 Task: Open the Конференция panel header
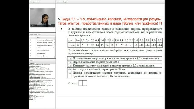point(42,2)
